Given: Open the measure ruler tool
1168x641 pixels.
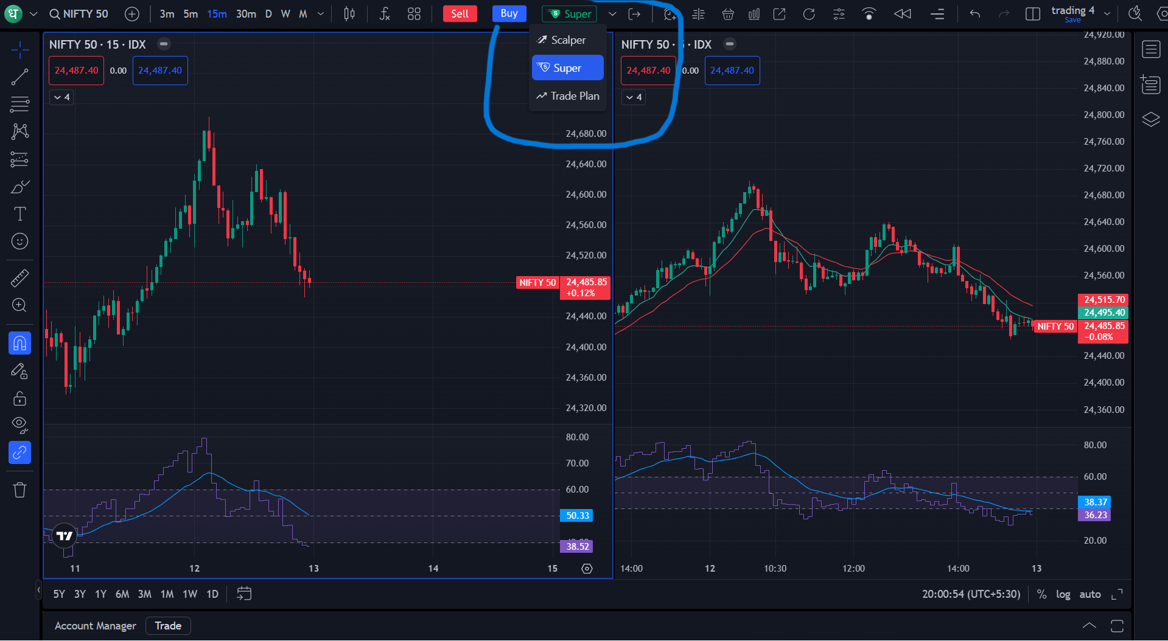Looking at the screenshot, I should coord(19,278).
